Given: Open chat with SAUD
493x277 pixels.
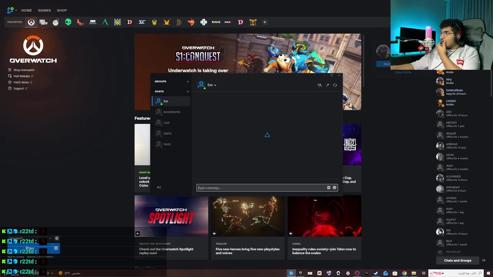Looking at the screenshot, I should 171,144.
